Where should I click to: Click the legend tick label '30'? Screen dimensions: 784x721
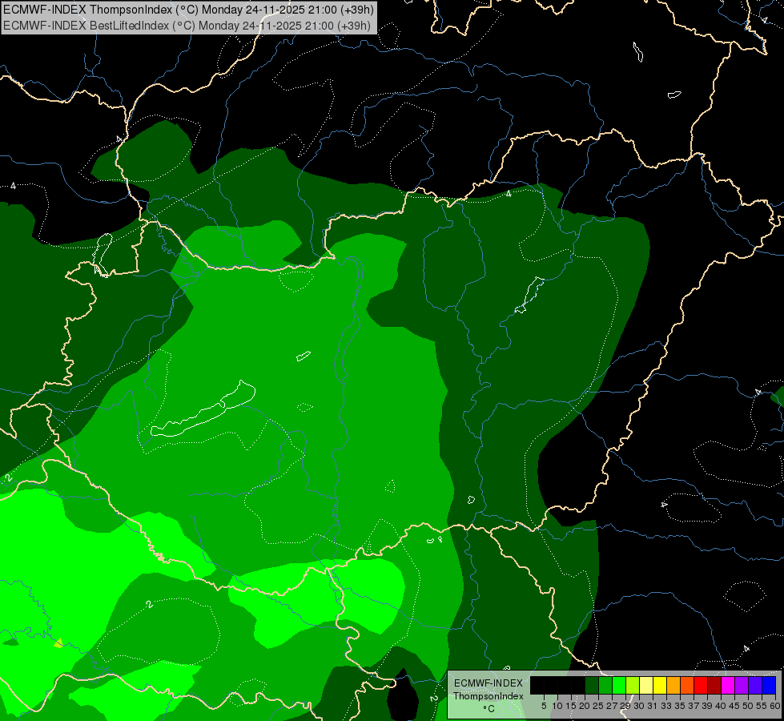click(639, 706)
